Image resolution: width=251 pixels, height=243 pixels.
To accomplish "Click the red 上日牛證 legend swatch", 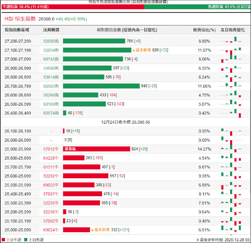I will click(3, 240).
